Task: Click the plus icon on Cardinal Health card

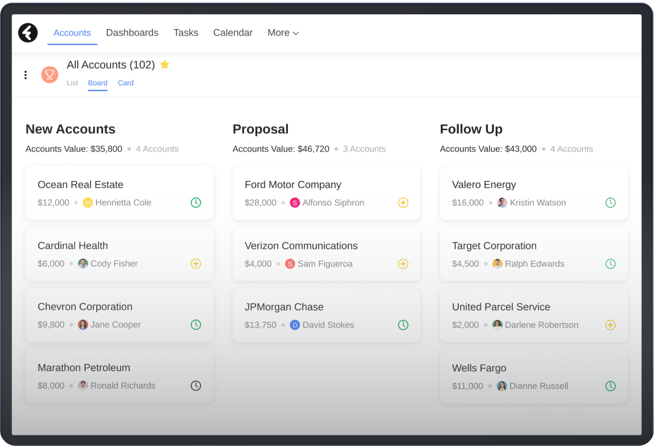Action: 196,263
